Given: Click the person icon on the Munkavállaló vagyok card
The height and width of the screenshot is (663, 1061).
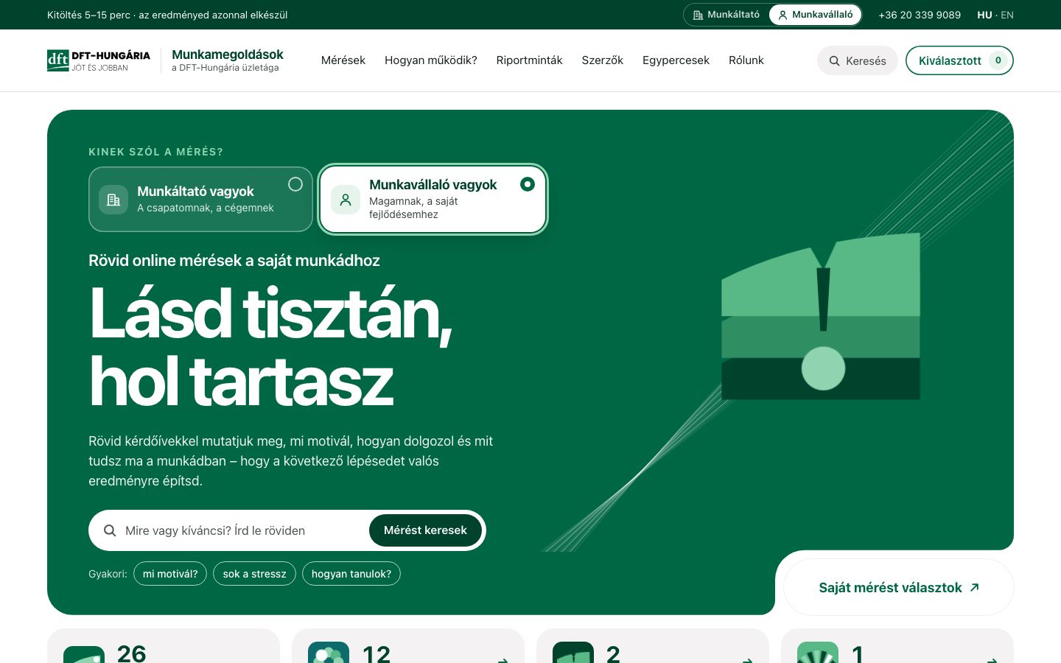Looking at the screenshot, I should (x=346, y=200).
